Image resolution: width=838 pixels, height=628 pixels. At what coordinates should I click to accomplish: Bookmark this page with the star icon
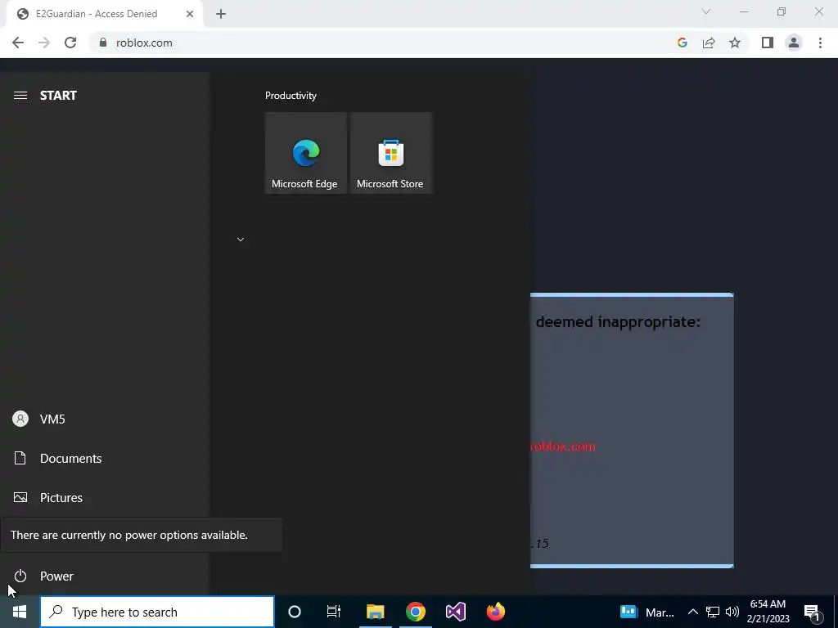[735, 43]
